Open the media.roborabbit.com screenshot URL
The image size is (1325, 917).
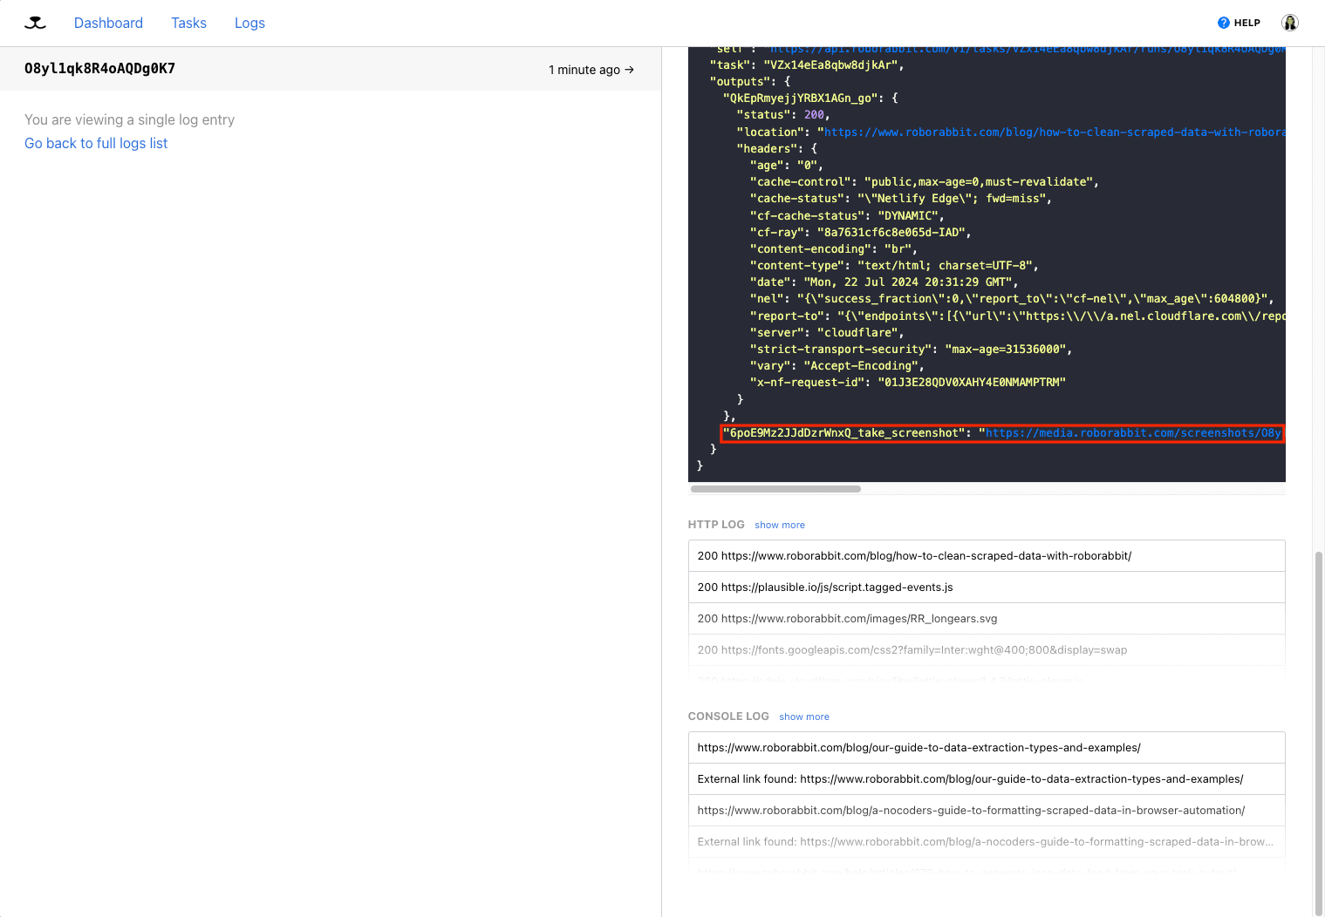[1132, 433]
